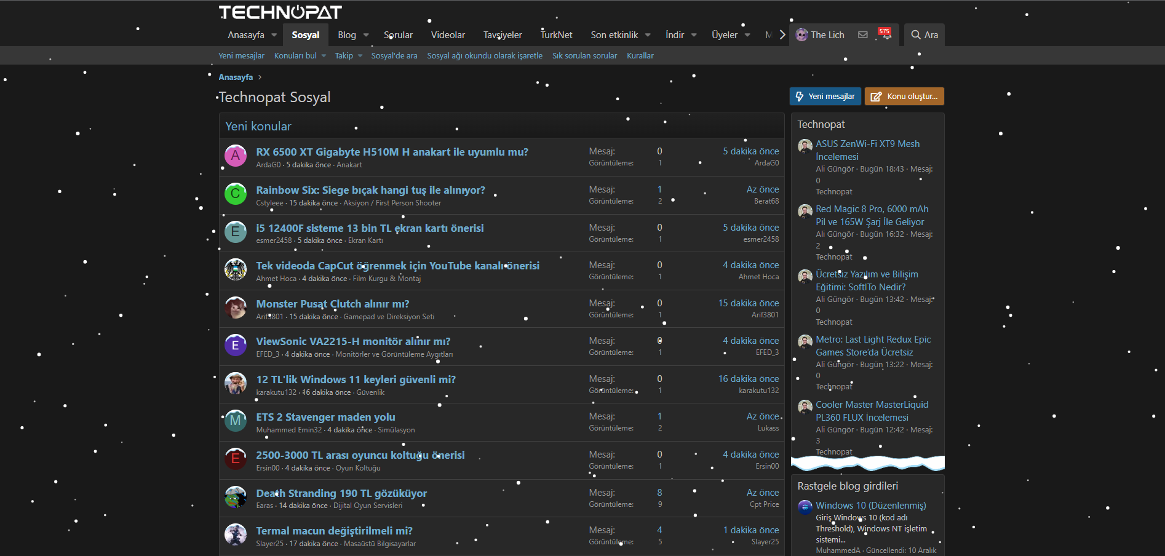Open the Kurallar link
The height and width of the screenshot is (556, 1165).
click(x=640, y=56)
